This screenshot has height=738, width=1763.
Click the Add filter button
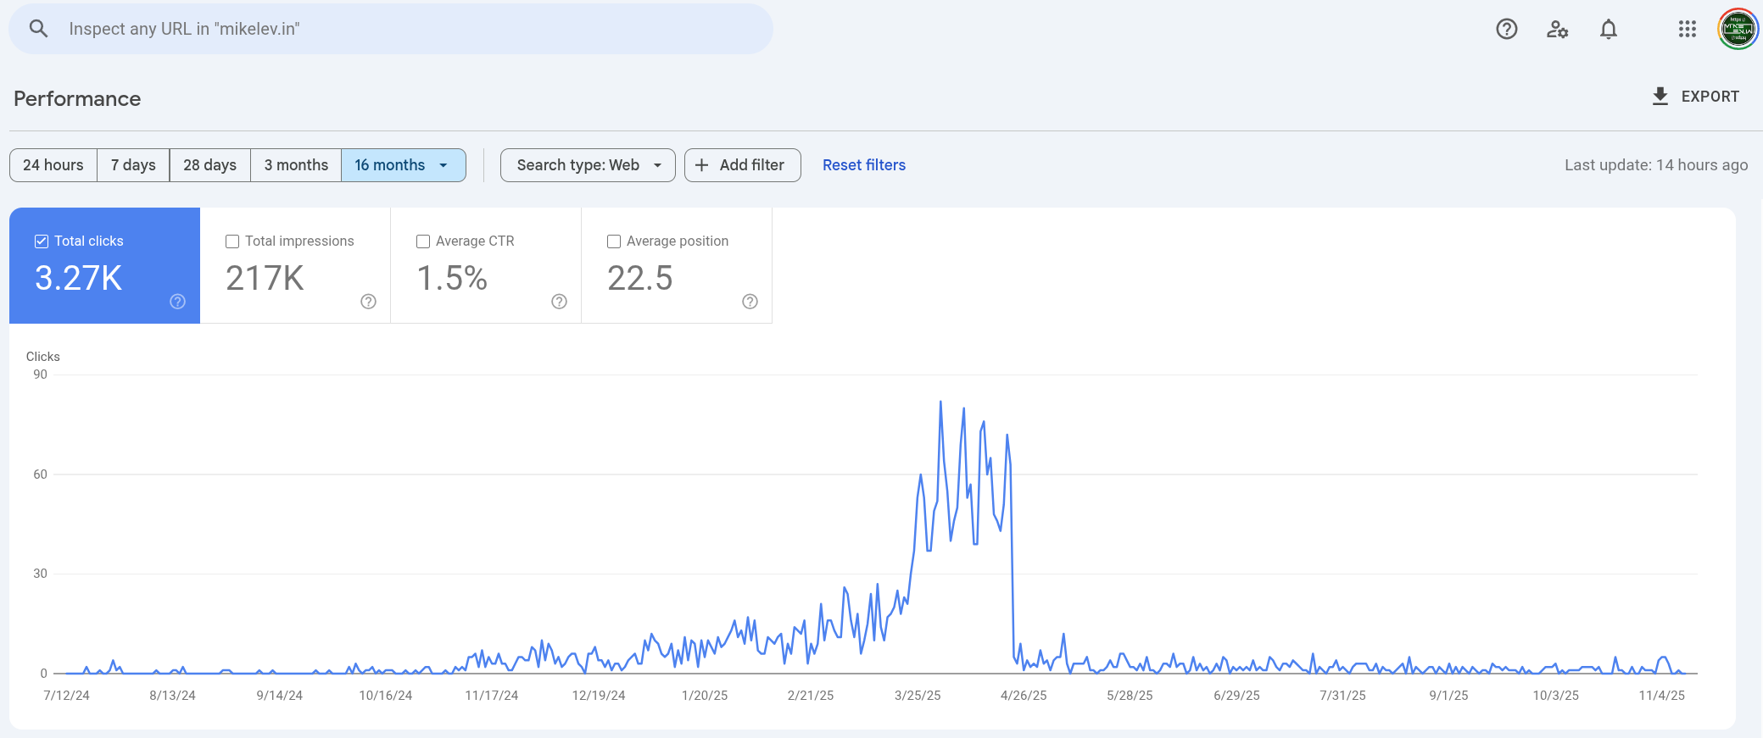(x=743, y=165)
